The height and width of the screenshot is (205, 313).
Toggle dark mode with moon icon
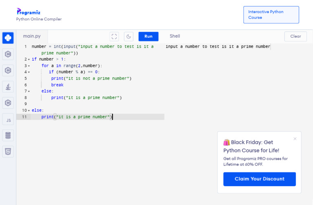(x=129, y=36)
